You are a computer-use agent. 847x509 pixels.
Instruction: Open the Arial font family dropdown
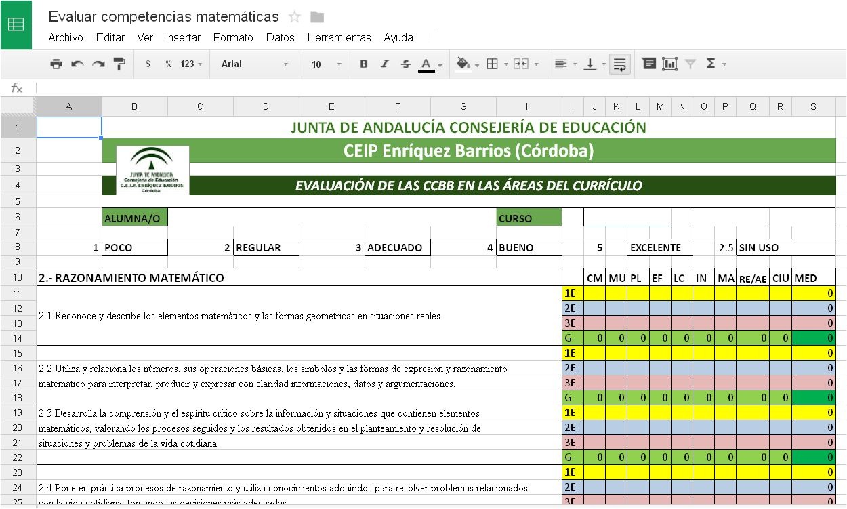(254, 64)
